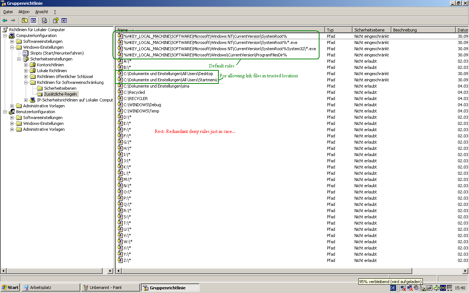Select the C:\RECYCLER path rule
Screen dimensions: 469x293
(x=136, y=98)
